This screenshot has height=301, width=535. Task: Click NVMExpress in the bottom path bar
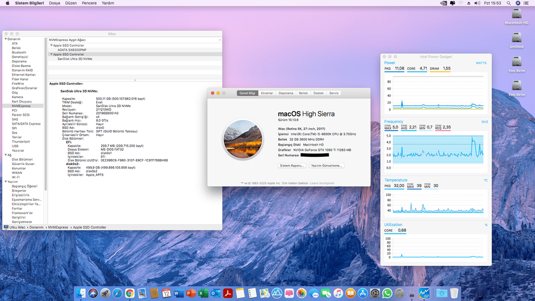click(58, 227)
